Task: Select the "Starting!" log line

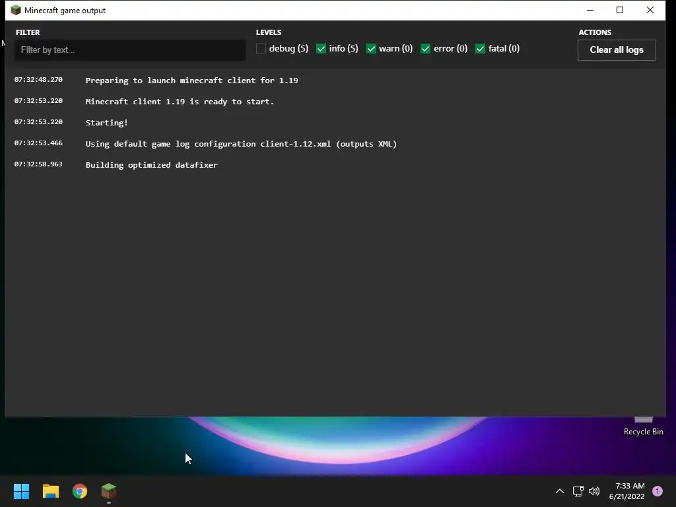Action: click(106, 123)
